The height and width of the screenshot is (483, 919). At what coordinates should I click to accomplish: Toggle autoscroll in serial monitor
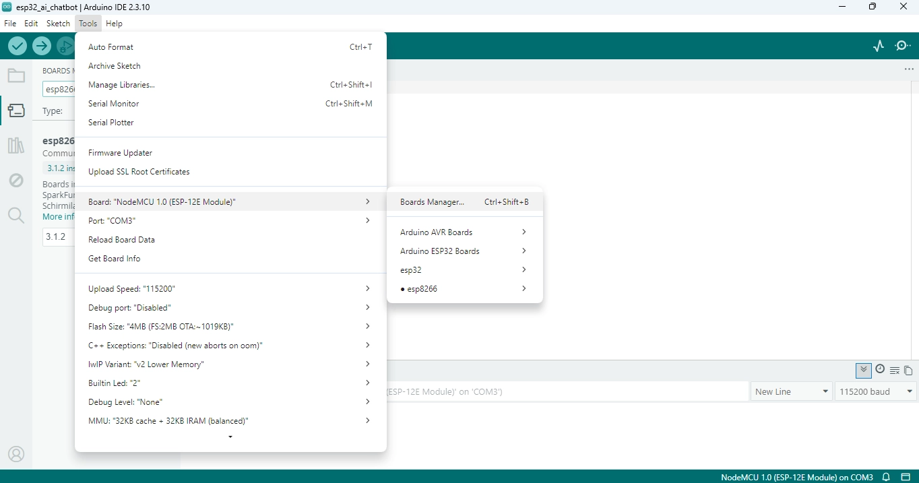click(x=863, y=370)
